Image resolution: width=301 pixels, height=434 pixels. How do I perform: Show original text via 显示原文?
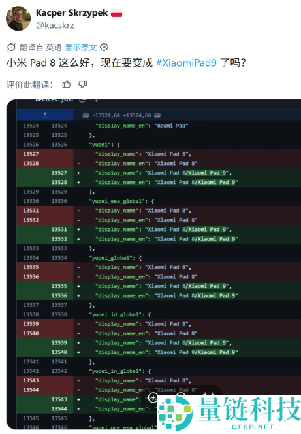(x=80, y=47)
